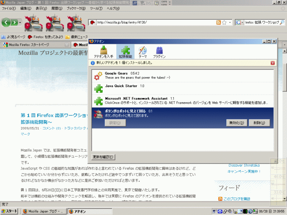Open the コメント (0) link
This screenshot has height=215, width=287.
[x=52, y=128]
